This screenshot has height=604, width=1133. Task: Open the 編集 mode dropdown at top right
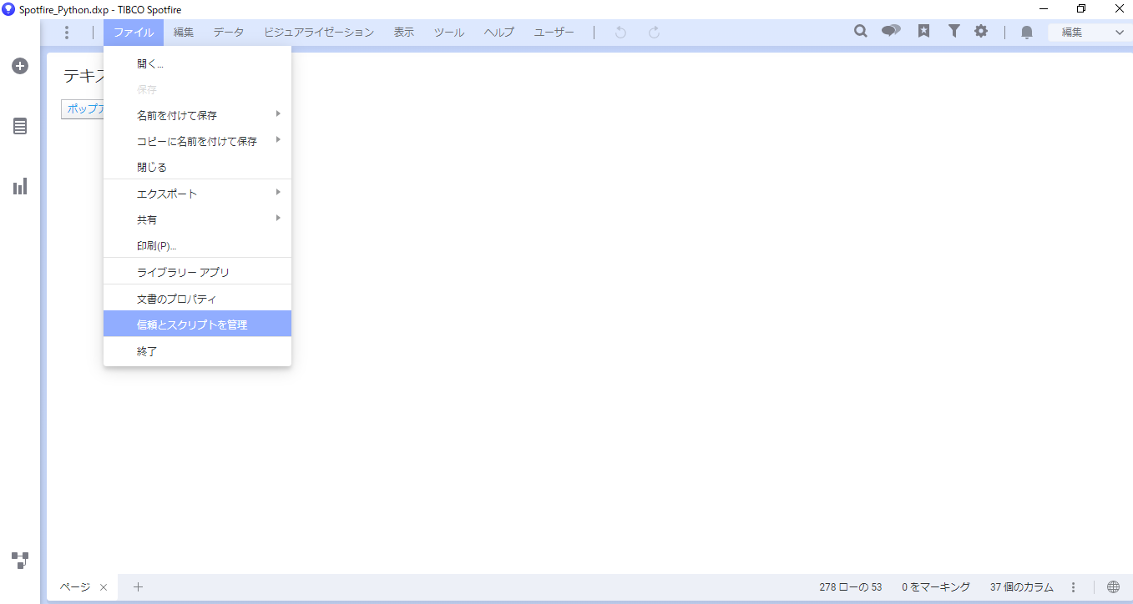pyautogui.click(x=1090, y=33)
